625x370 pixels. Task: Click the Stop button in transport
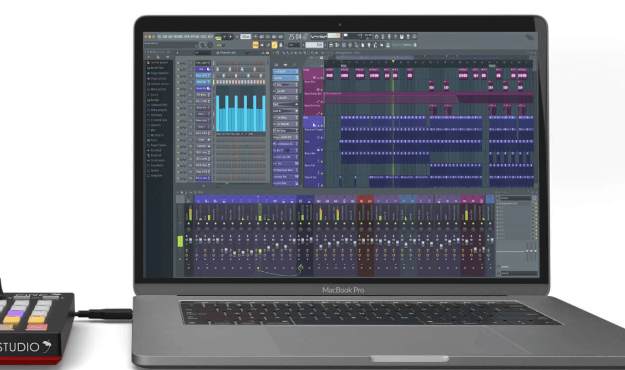(230, 37)
